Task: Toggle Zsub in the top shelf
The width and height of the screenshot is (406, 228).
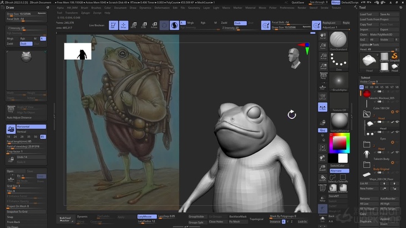Action: coord(240,23)
